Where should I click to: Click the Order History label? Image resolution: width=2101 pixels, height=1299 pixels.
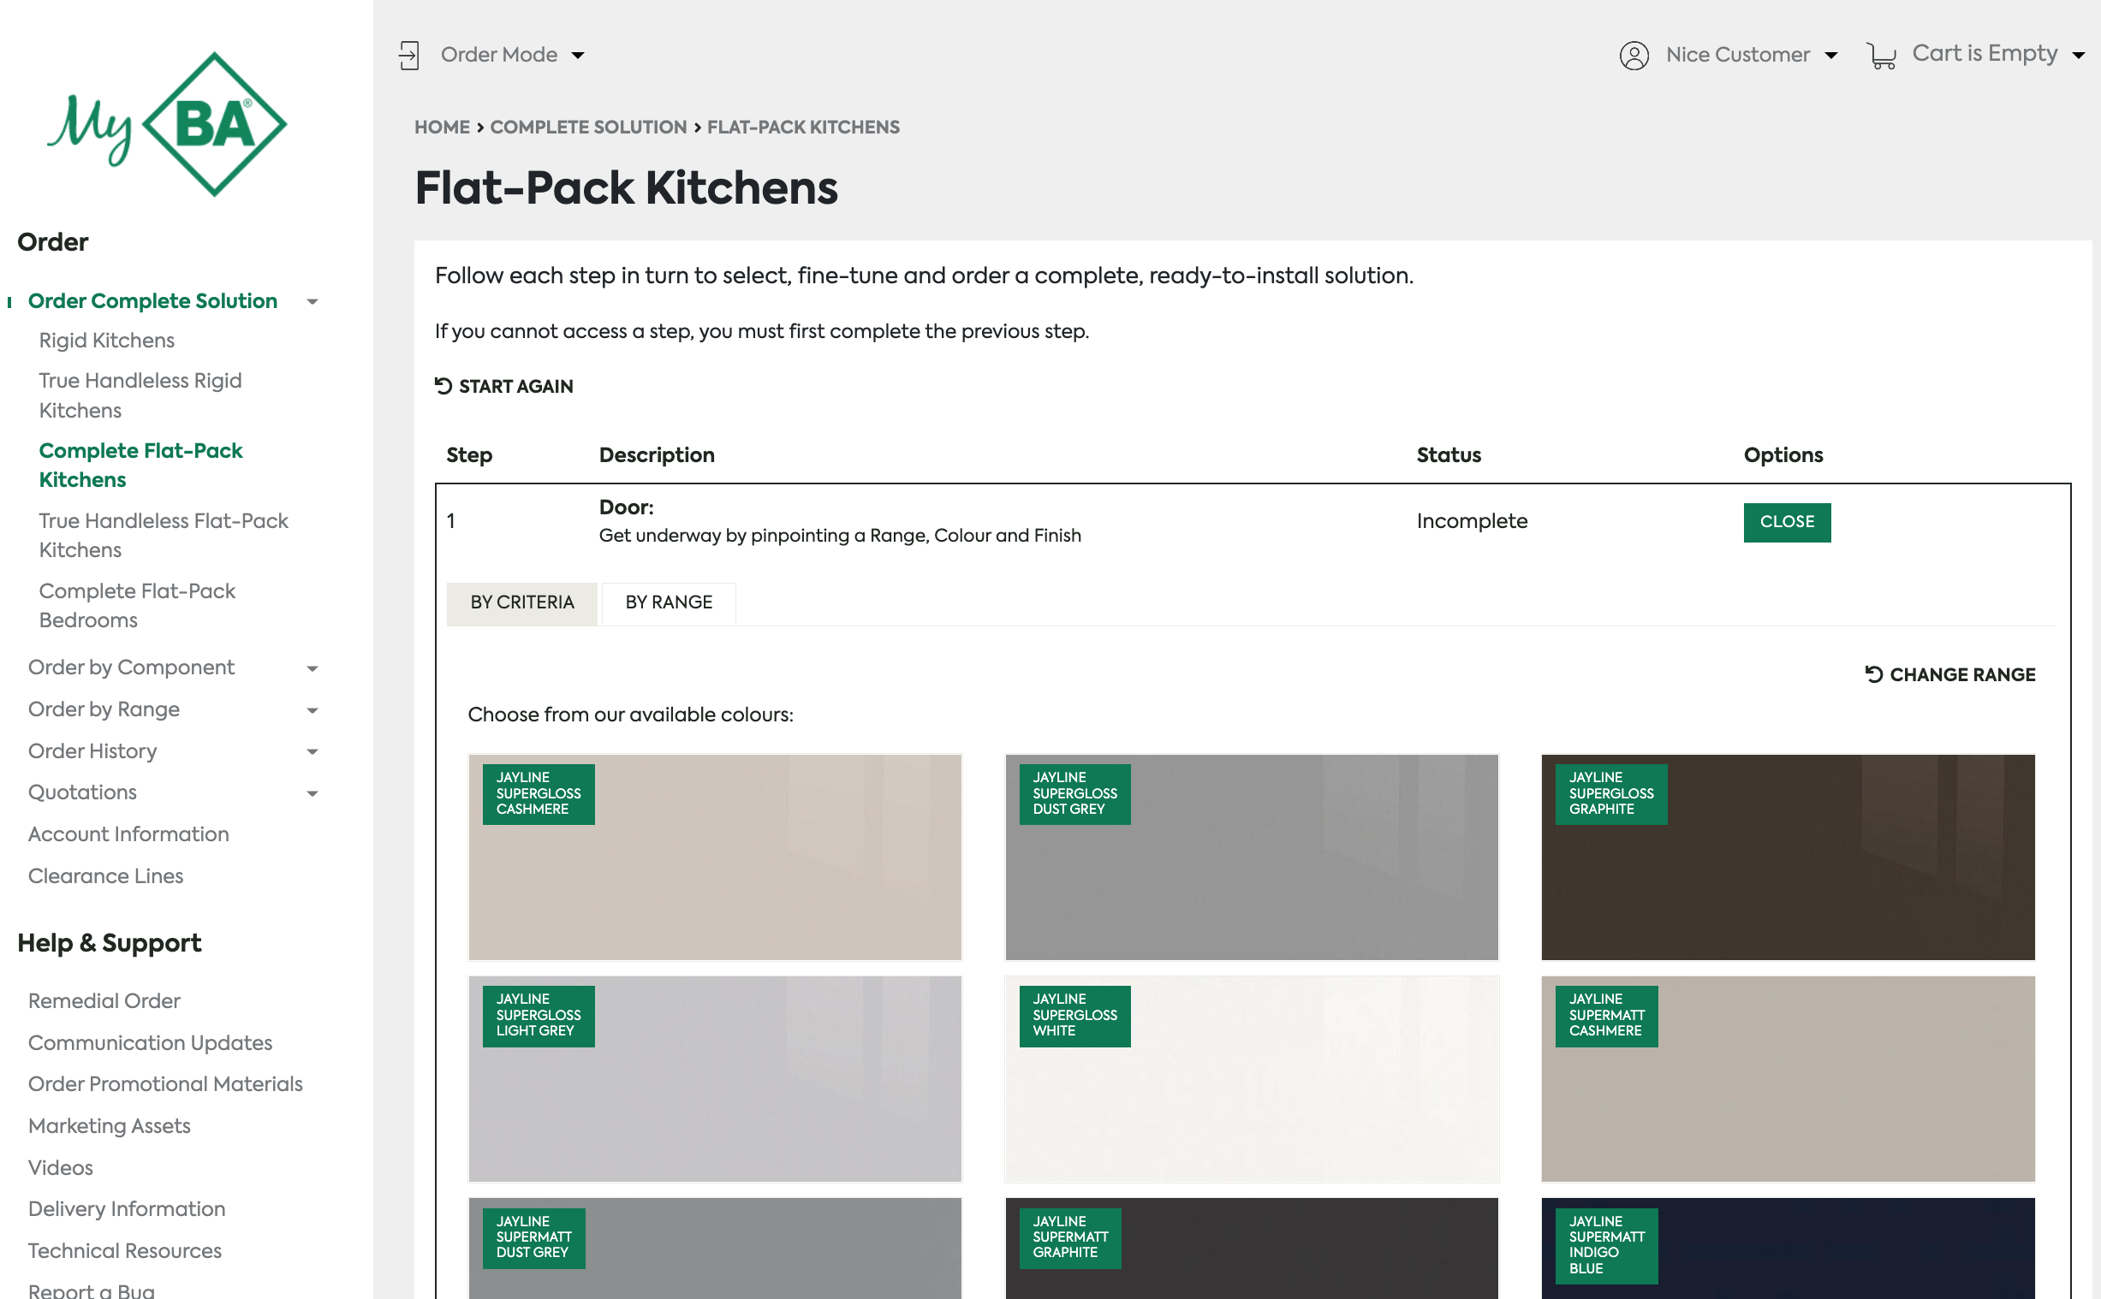coord(92,750)
